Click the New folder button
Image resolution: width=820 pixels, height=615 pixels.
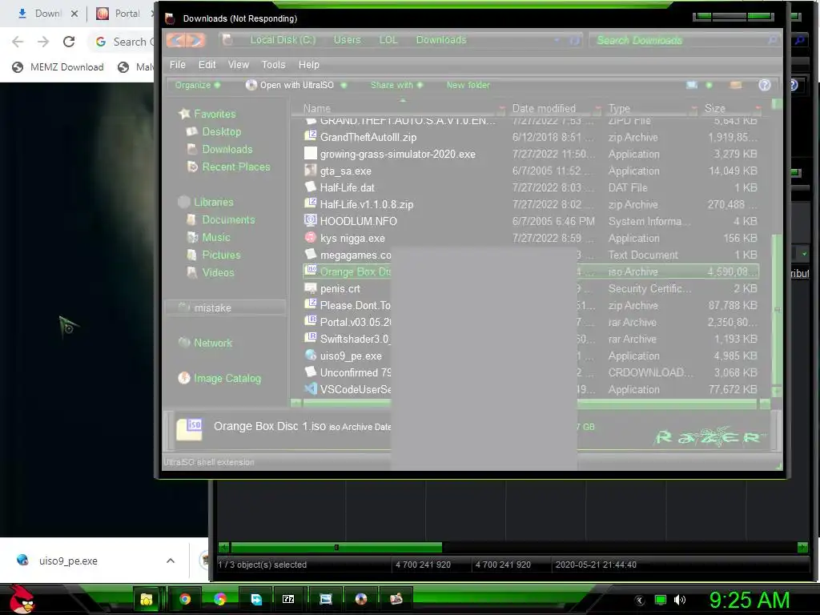click(x=468, y=85)
